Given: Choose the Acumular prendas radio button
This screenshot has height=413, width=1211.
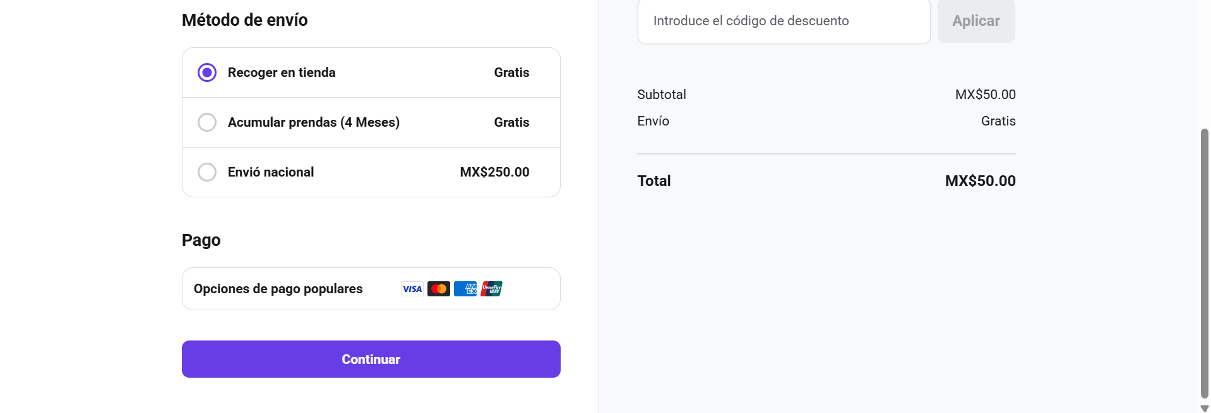Looking at the screenshot, I should coord(207,122).
